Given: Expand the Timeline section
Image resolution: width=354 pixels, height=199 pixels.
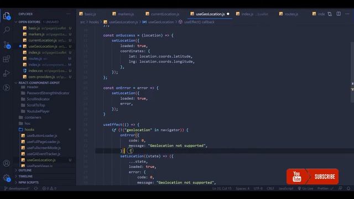Looking at the screenshot, I should 25,176.
